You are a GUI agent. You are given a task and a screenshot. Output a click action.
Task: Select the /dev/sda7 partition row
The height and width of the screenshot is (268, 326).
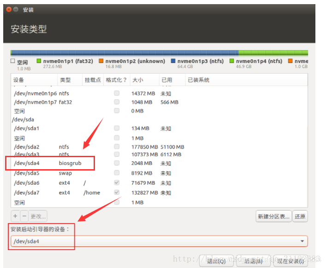tap(159, 193)
